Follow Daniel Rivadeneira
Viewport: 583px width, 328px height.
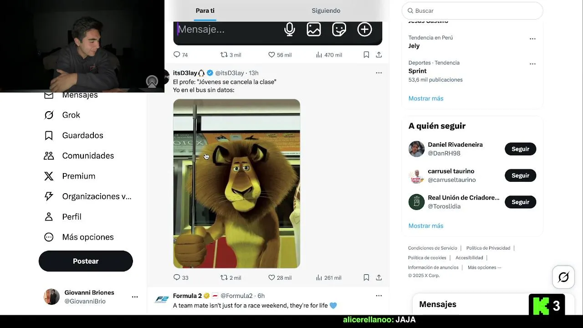click(x=520, y=149)
